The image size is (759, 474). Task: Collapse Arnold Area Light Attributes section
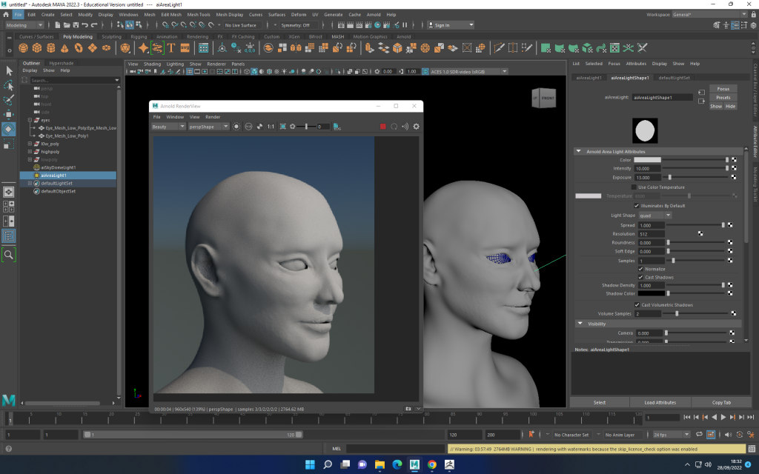click(x=578, y=151)
